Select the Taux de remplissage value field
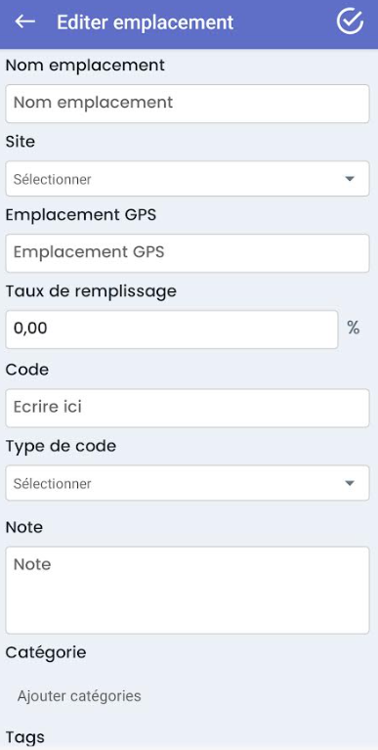This screenshot has width=378, height=750. pos(172,330)
